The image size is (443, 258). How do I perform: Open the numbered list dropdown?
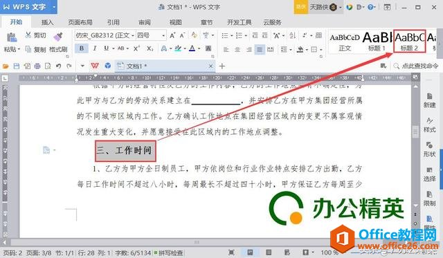point(246,35)
